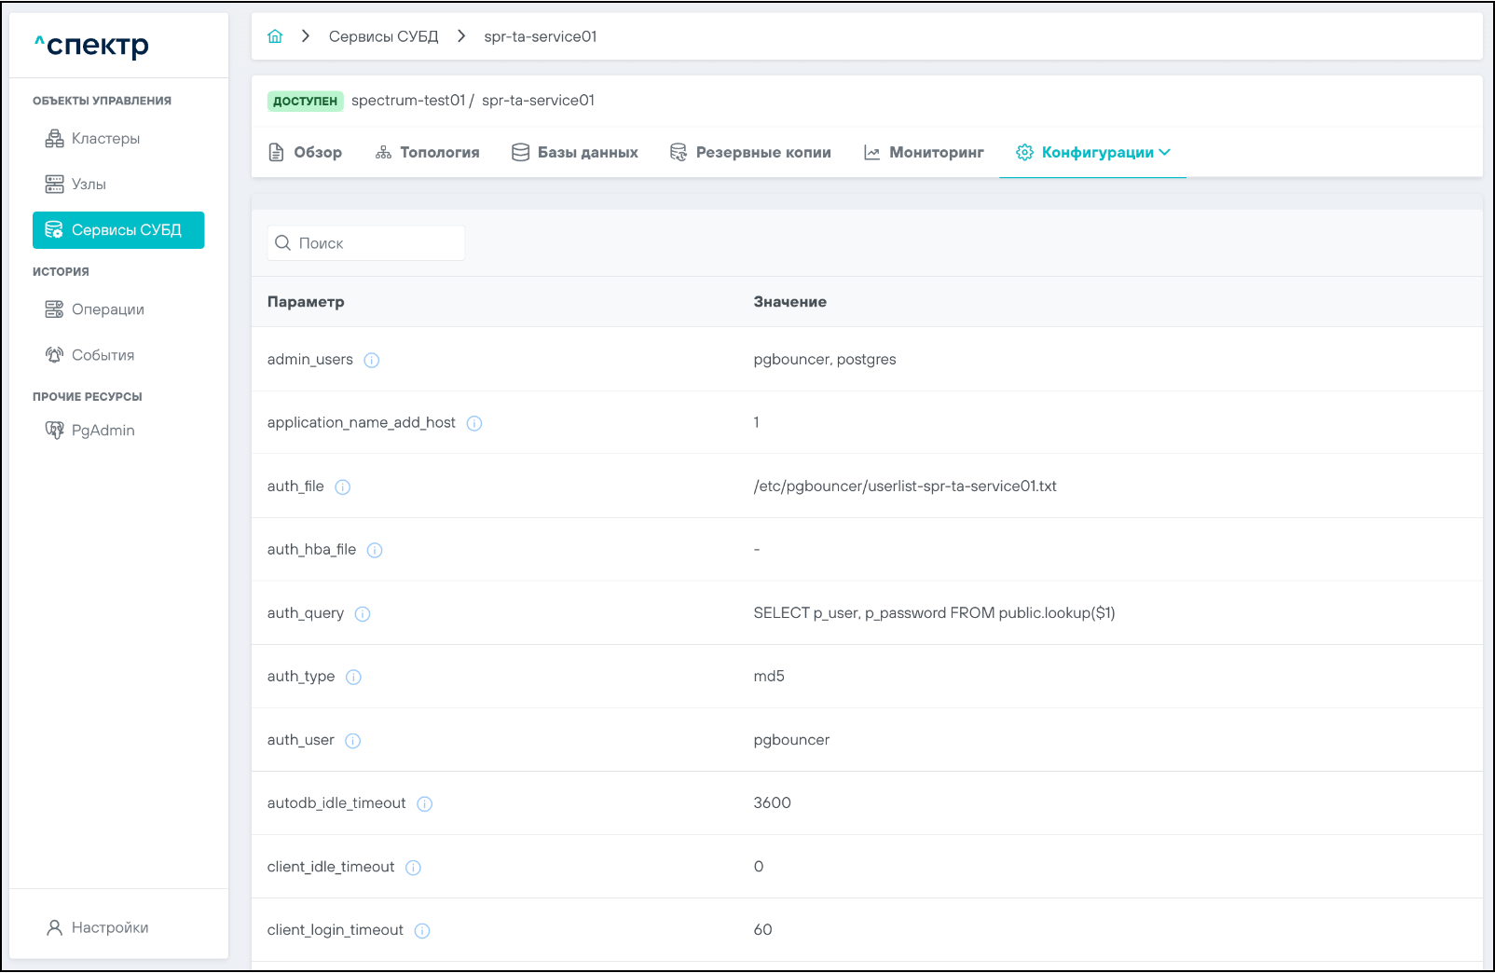The width and height of the screenshot is (1495, 973).
Task: Open the Мониторинг tab
Action: tap(924, 152)
